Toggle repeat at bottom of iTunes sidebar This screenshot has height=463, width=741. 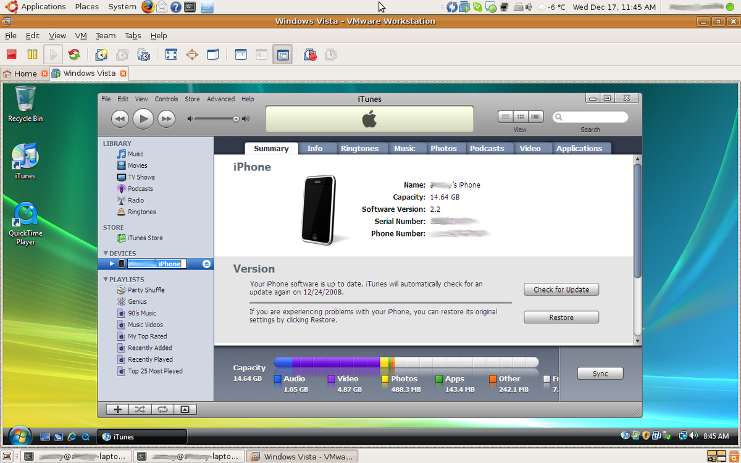[162, 409]
